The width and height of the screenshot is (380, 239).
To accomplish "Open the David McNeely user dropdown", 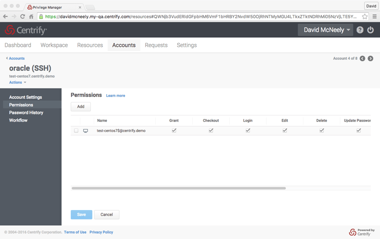I will click(325, 30).
